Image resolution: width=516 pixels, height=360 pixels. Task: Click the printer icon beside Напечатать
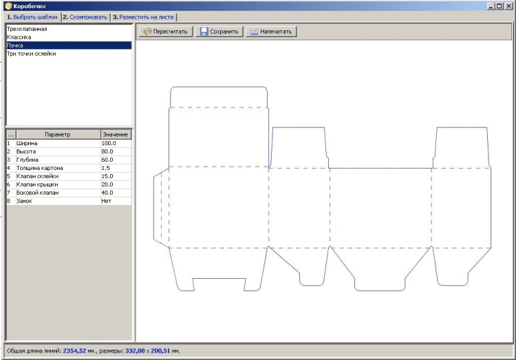point(254,32)
